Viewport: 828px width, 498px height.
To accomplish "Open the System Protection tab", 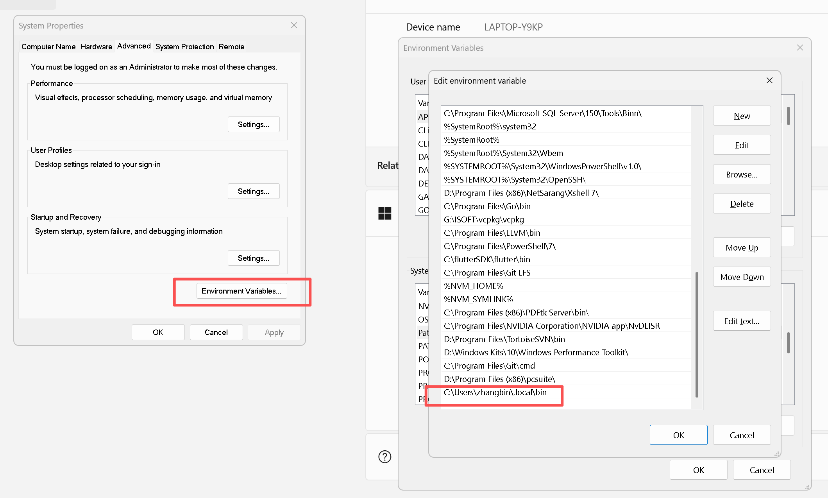I will (184, 47).
